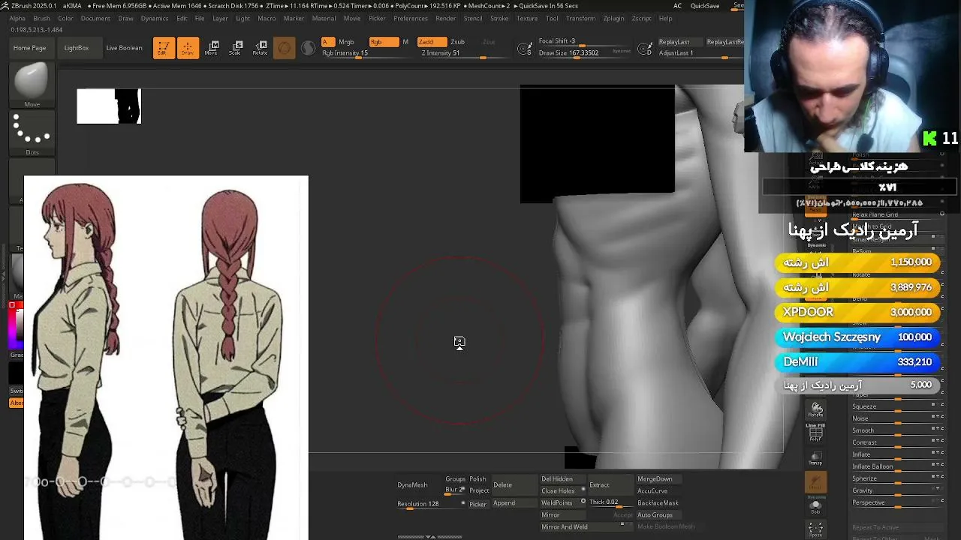
Task: Adjust the Spherize deformation slider
Action: 897,478
